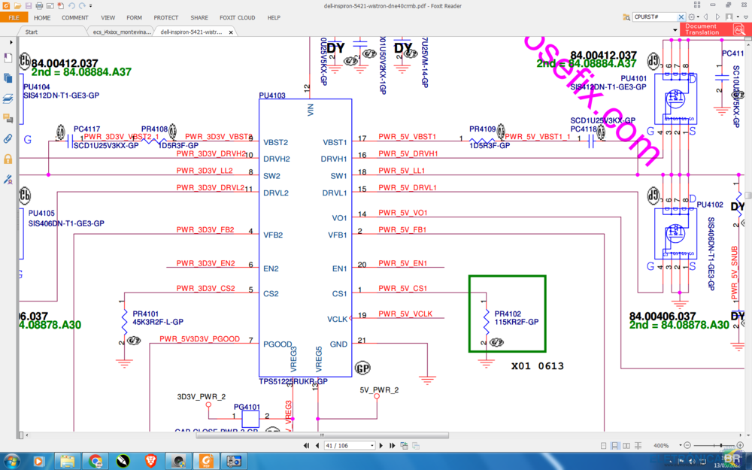Click the zoom level slider

click(x=720, y=446)
